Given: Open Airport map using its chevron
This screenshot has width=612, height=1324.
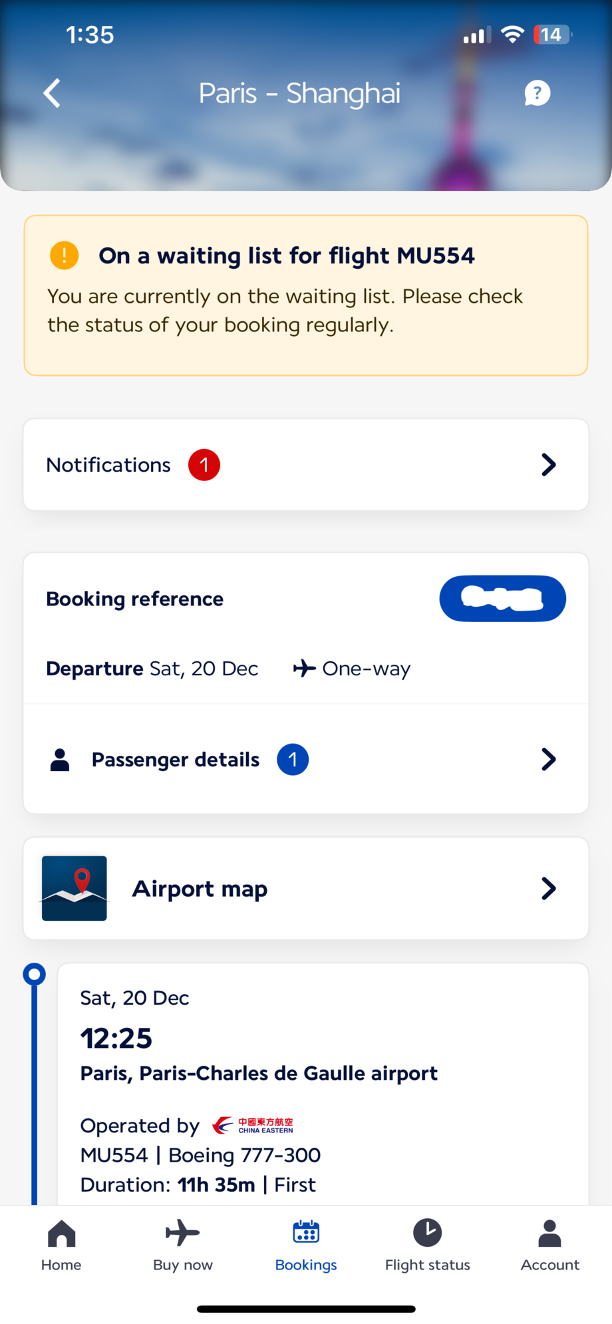Looking at the screenshot, I should pyautogui.click(x=548, y=888).
